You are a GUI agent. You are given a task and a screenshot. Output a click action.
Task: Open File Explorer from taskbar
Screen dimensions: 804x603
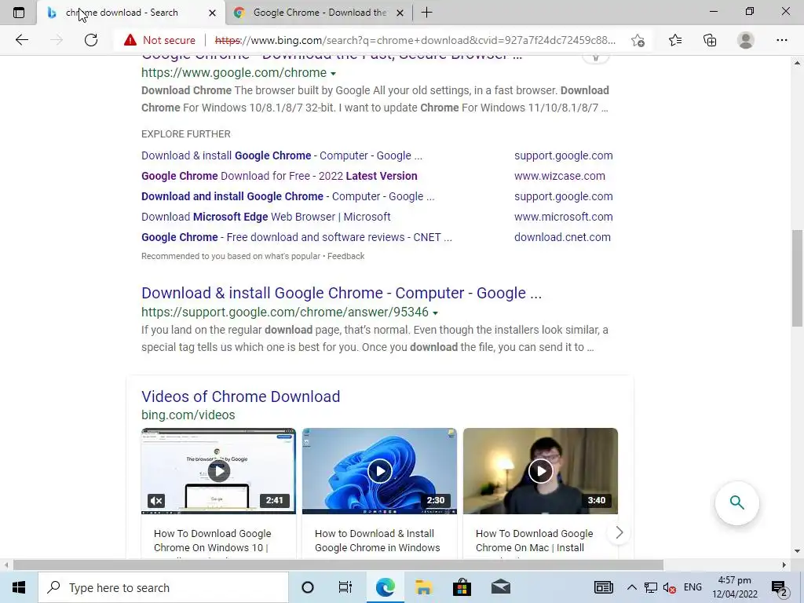pyautogui.click(x=423, y=587)
